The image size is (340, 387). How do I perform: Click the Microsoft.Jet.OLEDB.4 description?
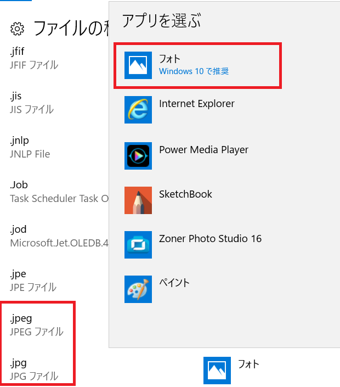(59, 243)
